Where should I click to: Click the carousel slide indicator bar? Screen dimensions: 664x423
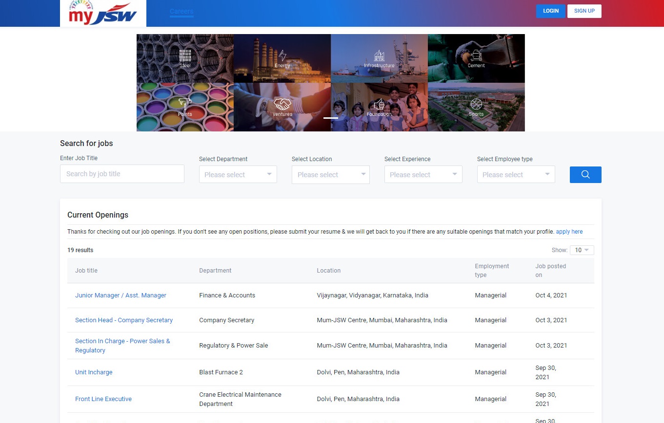330,118
